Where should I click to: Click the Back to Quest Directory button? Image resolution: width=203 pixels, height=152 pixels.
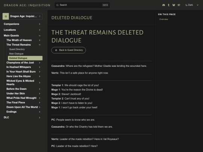click(x=68, y=50)
